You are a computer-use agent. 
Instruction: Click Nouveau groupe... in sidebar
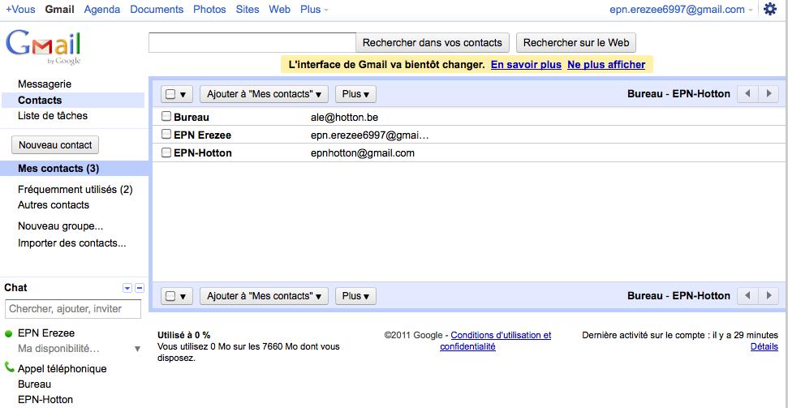[x=61, y=226]
